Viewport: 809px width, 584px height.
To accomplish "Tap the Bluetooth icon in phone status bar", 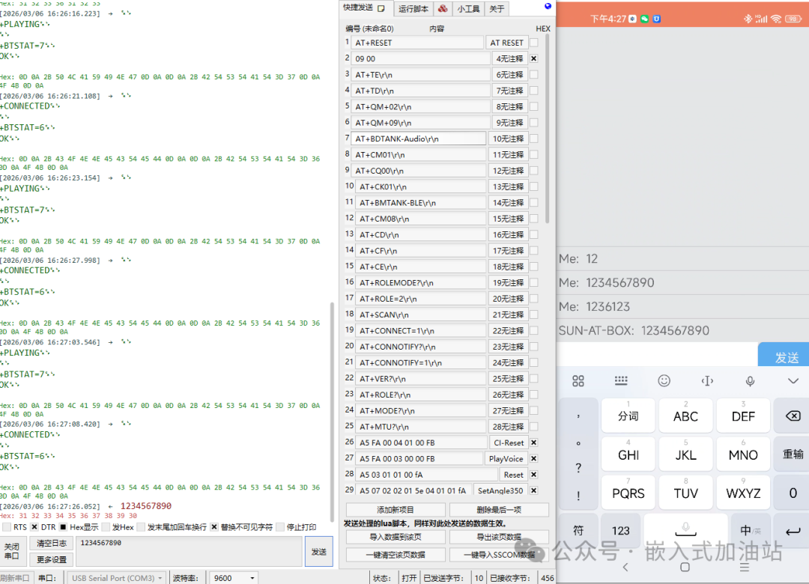I will coord(748,19).
